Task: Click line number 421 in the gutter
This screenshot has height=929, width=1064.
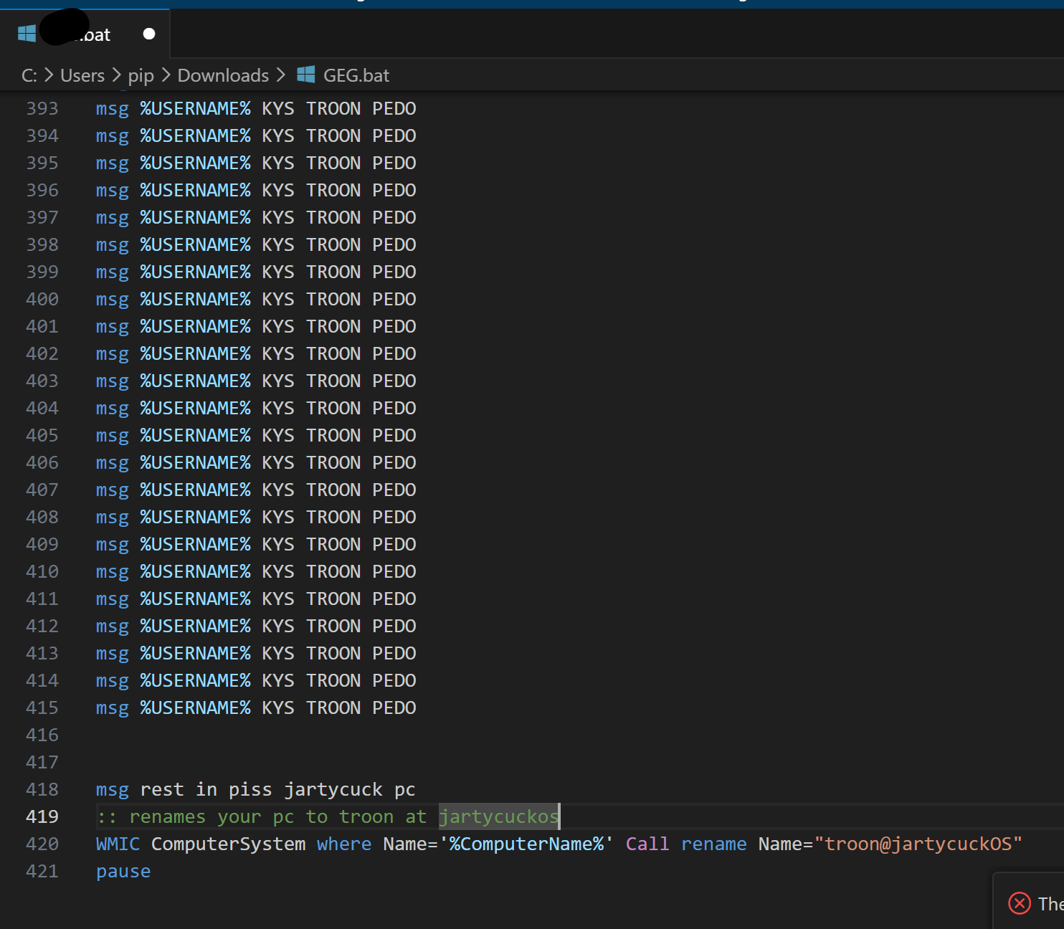Action: pos(42,871)
